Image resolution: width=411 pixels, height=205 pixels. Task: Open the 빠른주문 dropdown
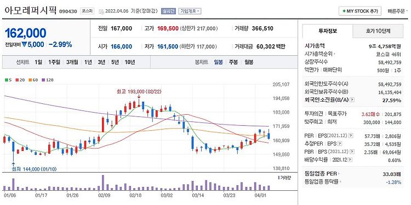[398, 11]
